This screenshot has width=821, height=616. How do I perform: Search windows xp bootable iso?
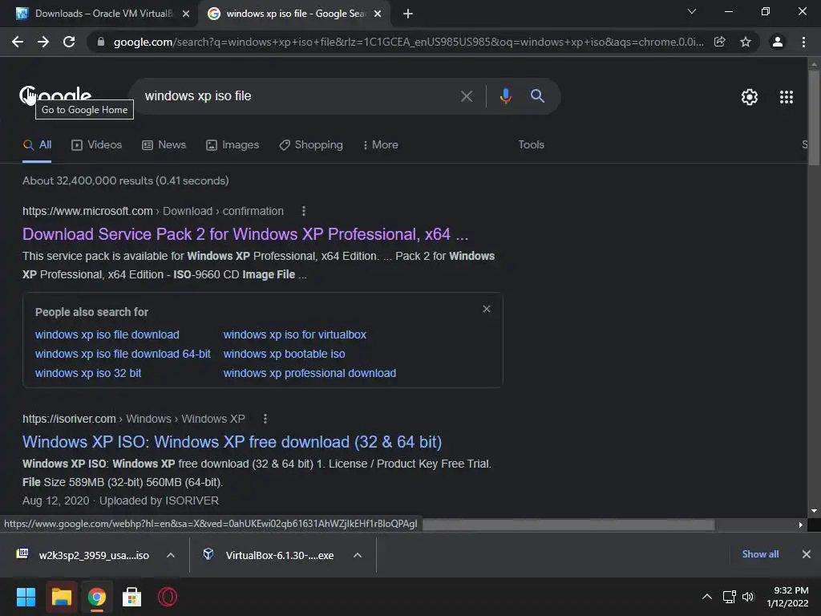click(284, 354)
